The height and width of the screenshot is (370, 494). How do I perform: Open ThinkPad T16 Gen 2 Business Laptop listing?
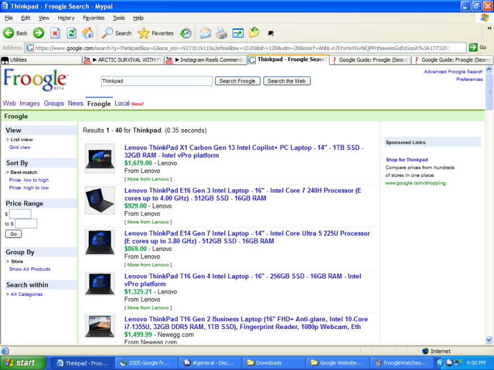pos(246,323)
